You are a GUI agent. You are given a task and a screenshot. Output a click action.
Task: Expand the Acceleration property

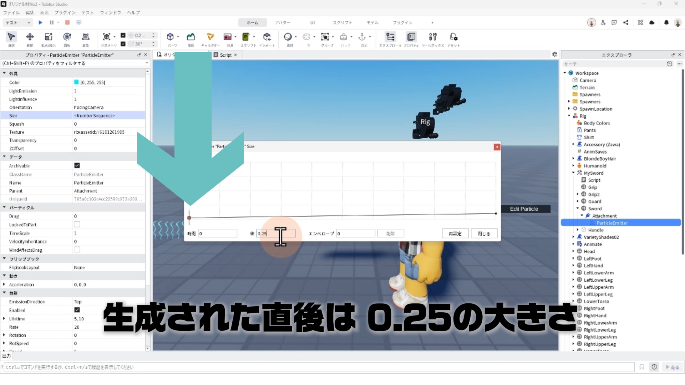pyautogui.click(x=4, y=284)
